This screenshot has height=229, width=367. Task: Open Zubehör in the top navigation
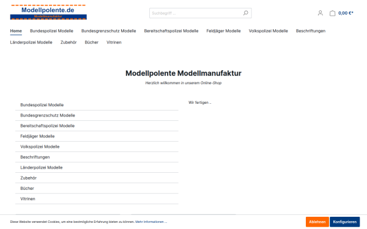[x=69, y=42]
